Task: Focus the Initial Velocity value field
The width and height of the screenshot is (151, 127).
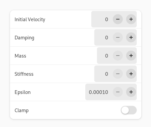Action: pos(102,19)
